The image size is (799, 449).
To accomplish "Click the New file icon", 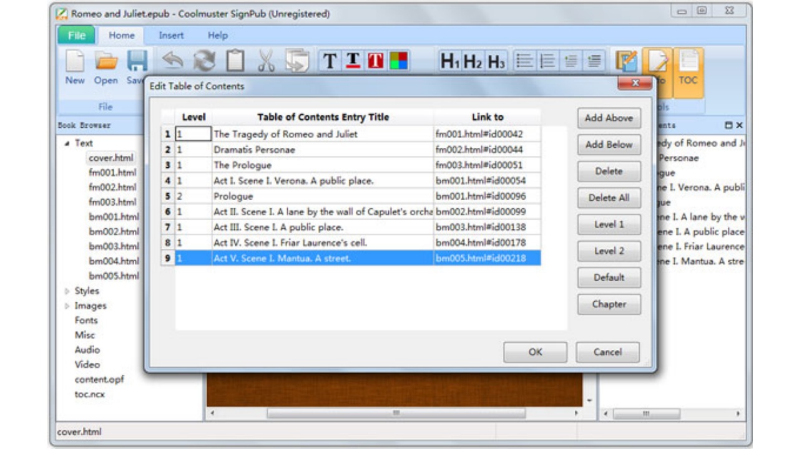I will point(75,62).
